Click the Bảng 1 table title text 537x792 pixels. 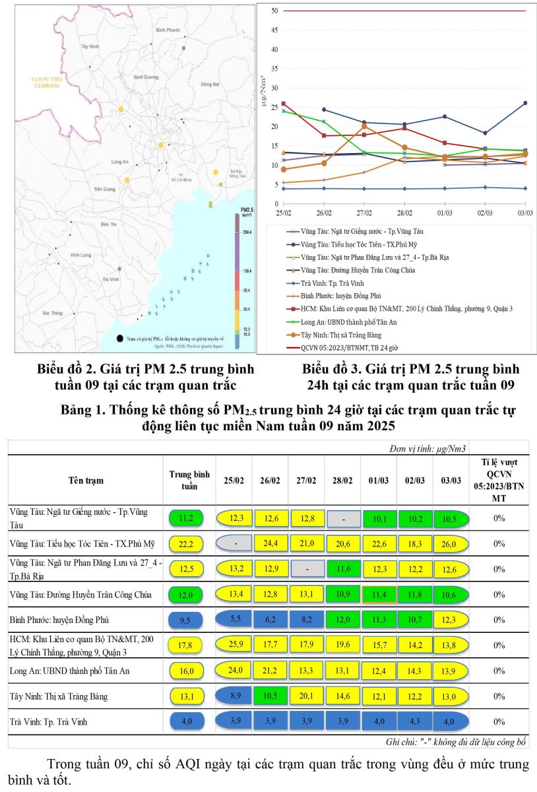coord(268,417)
